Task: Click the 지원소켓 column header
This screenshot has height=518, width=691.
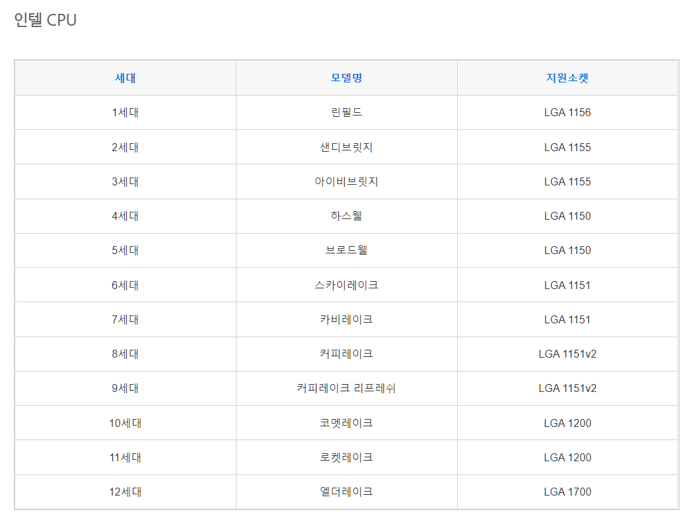Action: pyautogui.click(x=567, y=78)
